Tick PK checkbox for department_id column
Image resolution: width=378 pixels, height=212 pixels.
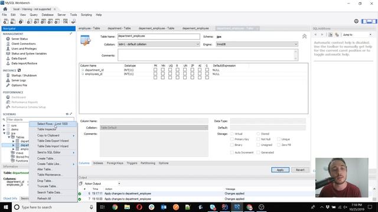pyautogui.click(x=155, y=69)
